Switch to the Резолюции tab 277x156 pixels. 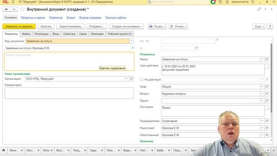point(42,34)
